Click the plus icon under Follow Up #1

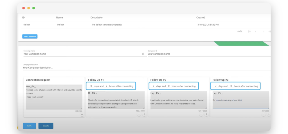tap(144, 114)
